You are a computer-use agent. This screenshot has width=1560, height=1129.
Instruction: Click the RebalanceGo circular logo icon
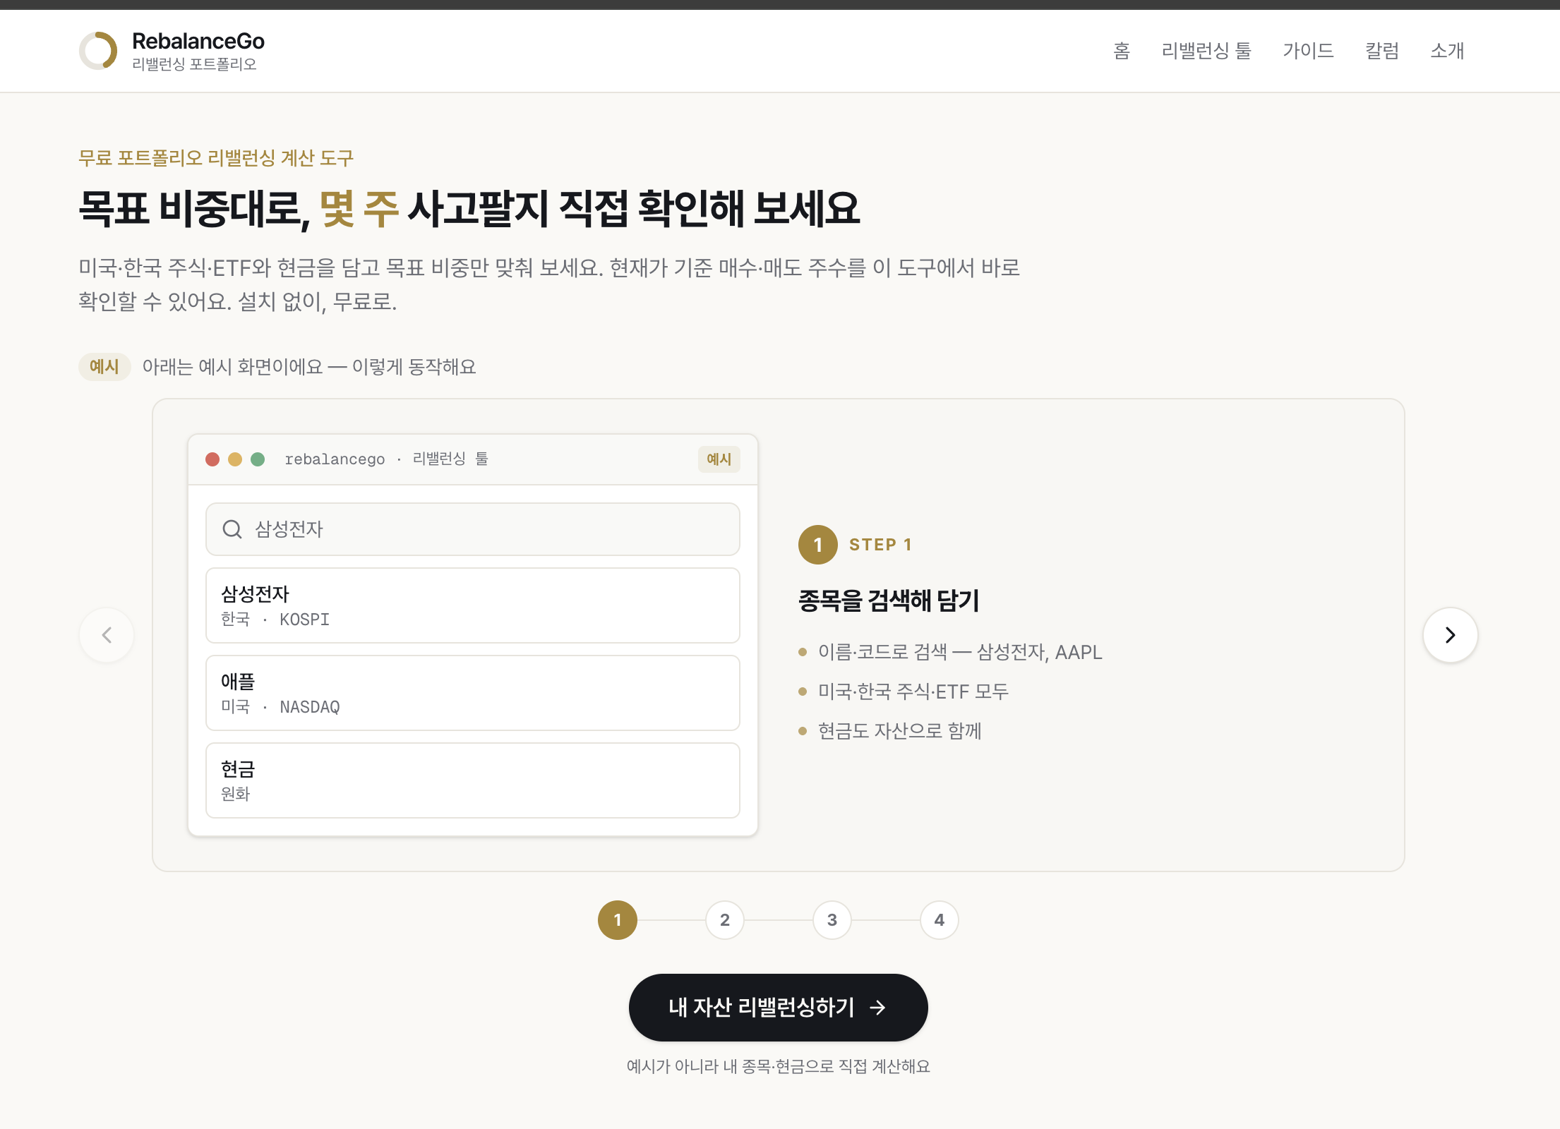(98, 51)
